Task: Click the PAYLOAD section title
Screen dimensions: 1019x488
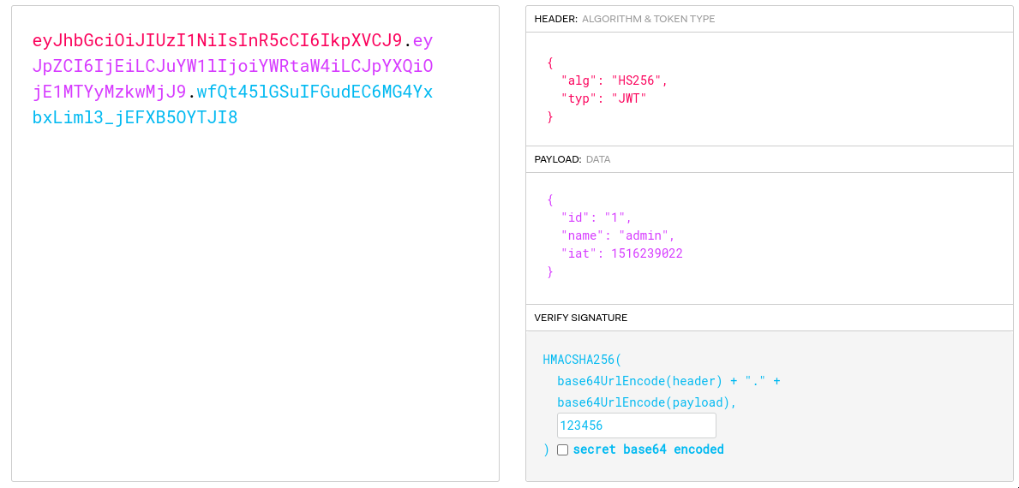Action: tap(558, 159)
